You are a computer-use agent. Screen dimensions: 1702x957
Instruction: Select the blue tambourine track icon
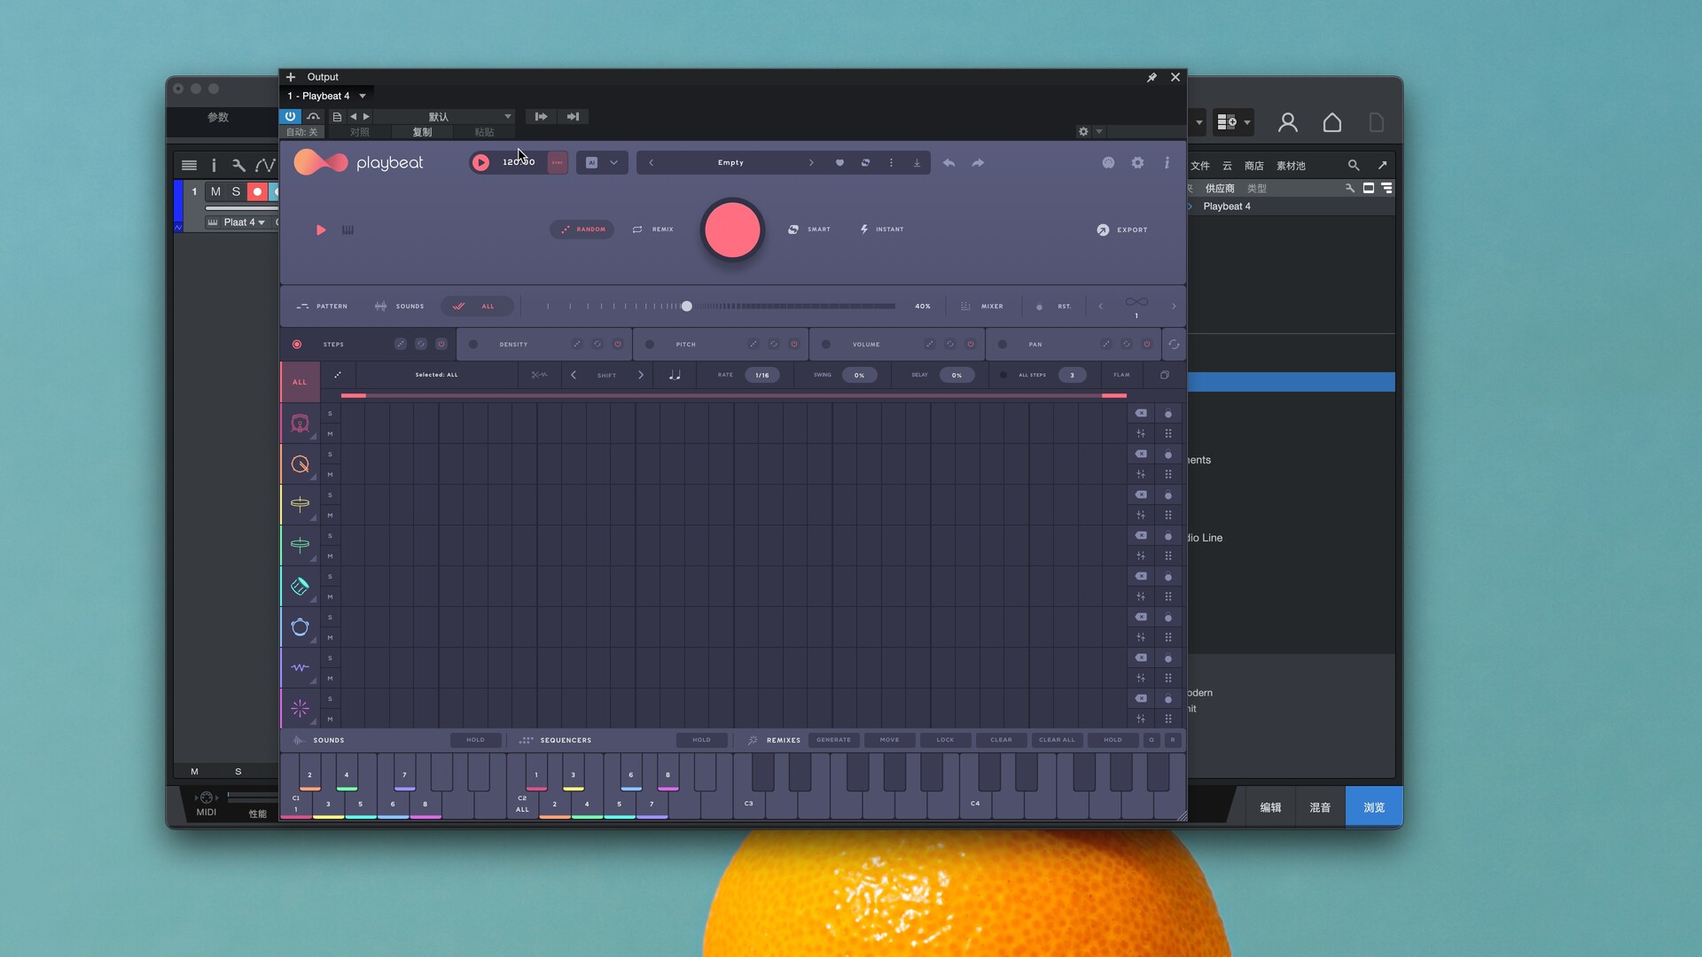(x=300, y=626)
